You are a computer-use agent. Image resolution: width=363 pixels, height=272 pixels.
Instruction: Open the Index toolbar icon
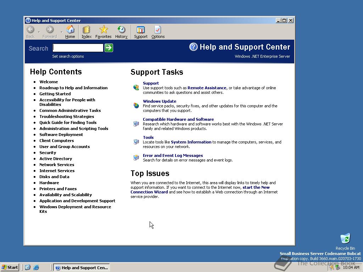point(86,32)
